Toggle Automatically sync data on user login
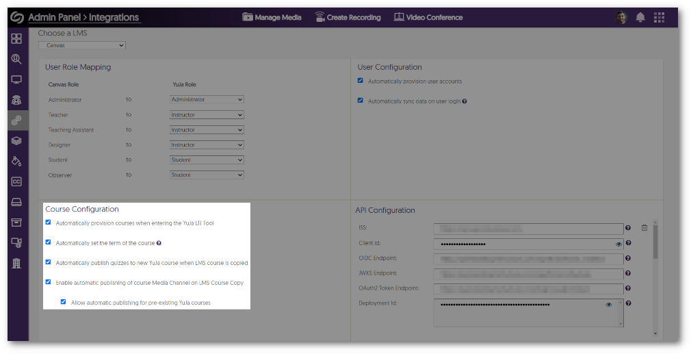 click(360, 101)
